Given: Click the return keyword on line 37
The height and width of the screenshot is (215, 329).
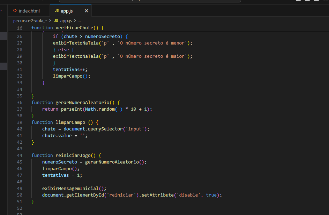Looking at the screenshot, I should pos(50,109).
